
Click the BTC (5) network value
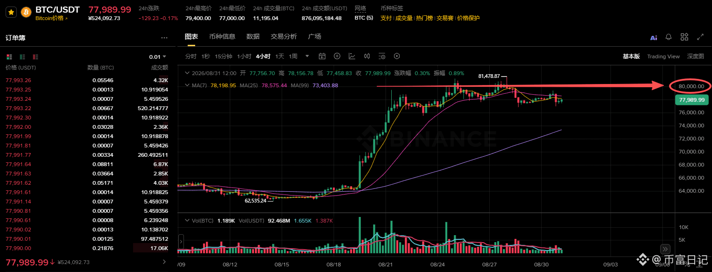pyautogui.click(x=364, y=18)
